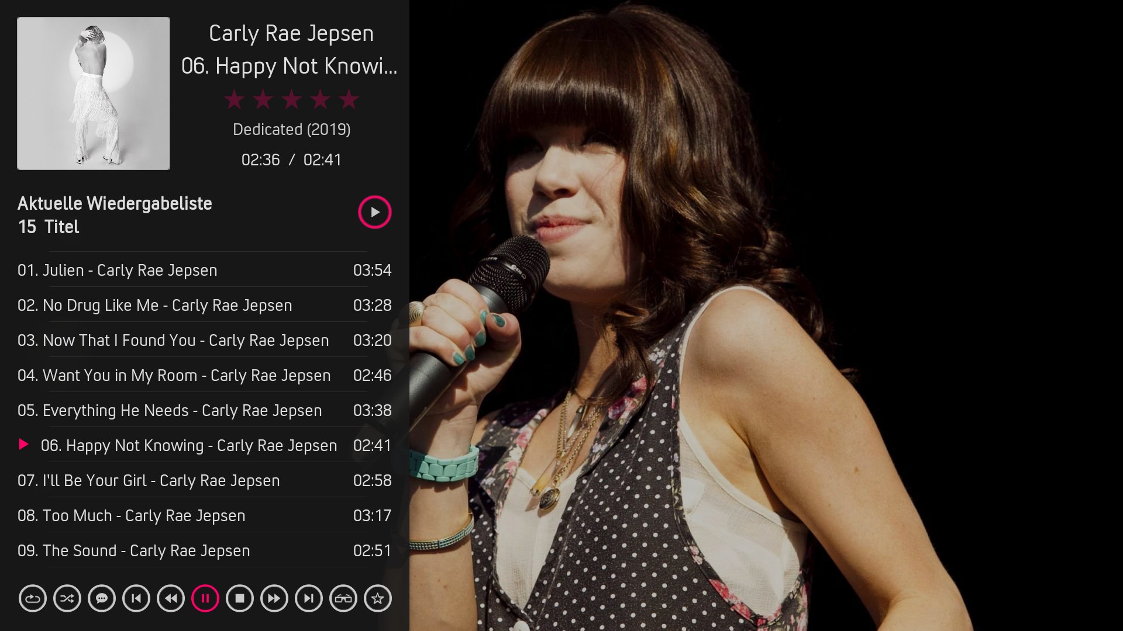Stop playback
Viewport: 1123px width, 631px height.
coord(240,598)
